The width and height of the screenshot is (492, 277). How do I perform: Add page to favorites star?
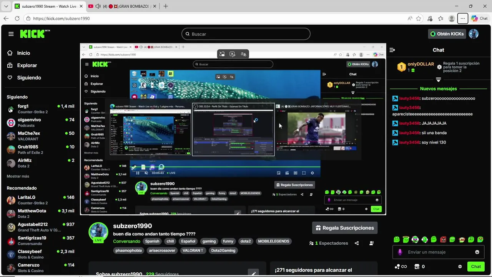419,18
